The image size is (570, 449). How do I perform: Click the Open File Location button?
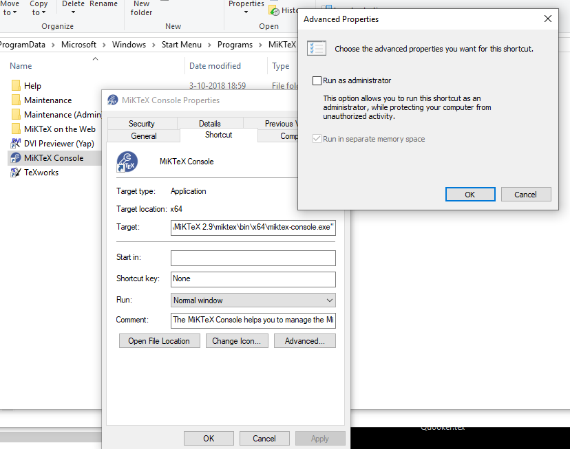point(159,340)
